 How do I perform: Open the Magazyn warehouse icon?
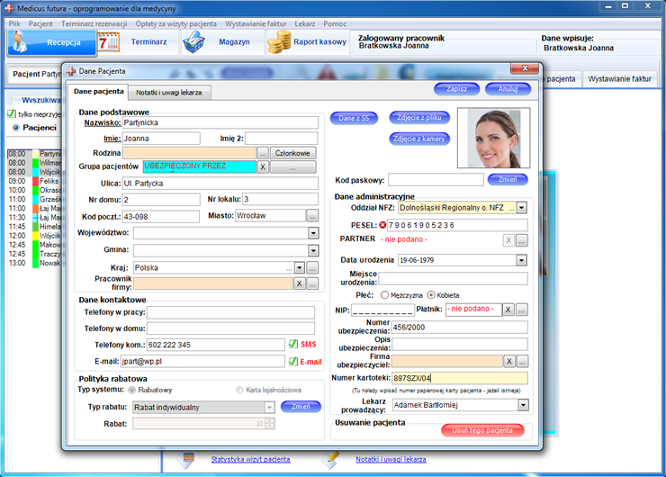[x=197, y=42]
